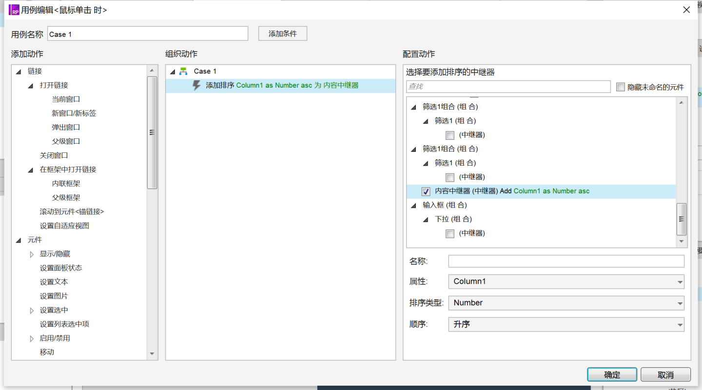Click the 查找 search box
The width and height of the screenshot is (702, 390).
click(x=508, y=87)
